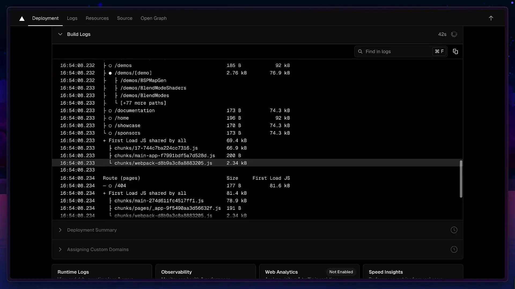Click the Vercel triangle logo
Viewport: 515px width, 289px height.
point(22,18)
